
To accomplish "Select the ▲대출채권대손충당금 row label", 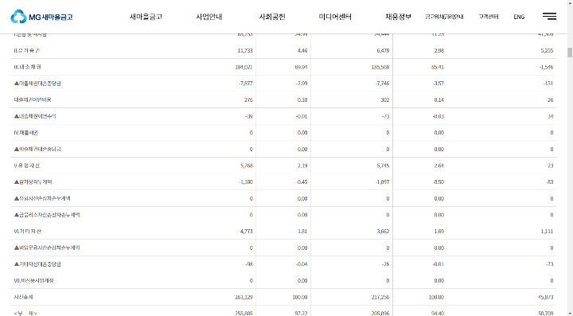I will 37,84.
